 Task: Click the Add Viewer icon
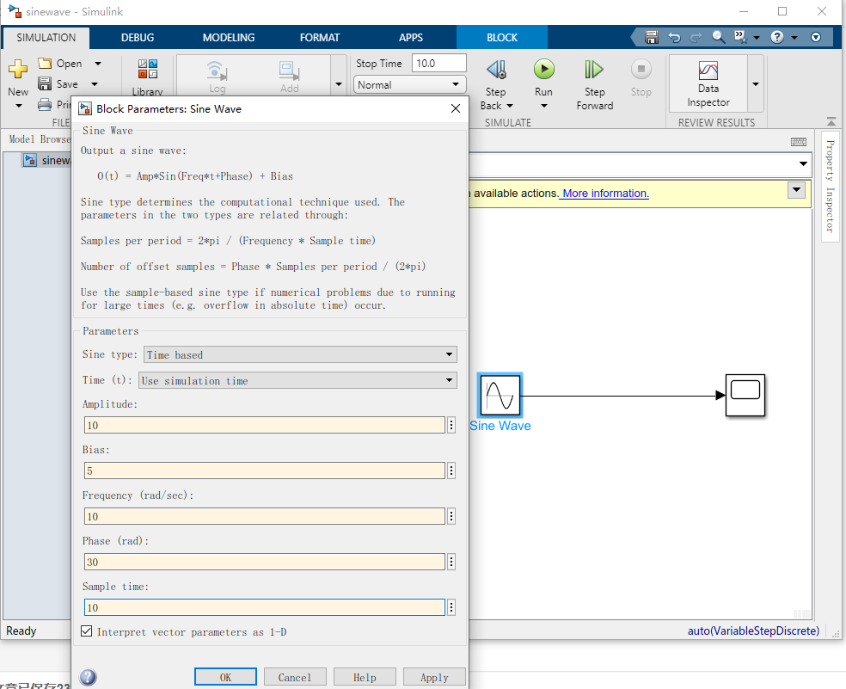[289, 71]
